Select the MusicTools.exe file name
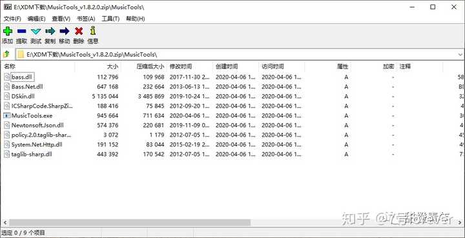 click(32, 115)
